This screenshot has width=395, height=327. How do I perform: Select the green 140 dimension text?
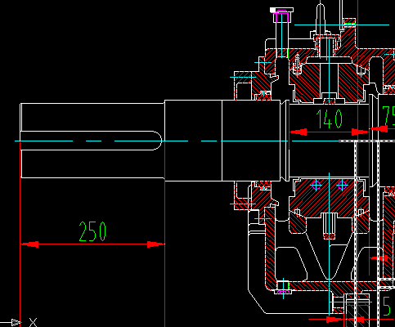[x=329, y=119]
